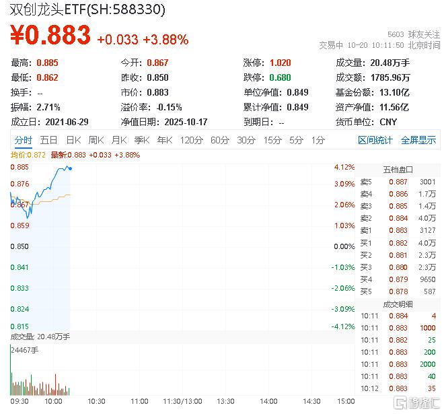
Task: Click the Gelonghui watermark logo icon
Action: 400,402
